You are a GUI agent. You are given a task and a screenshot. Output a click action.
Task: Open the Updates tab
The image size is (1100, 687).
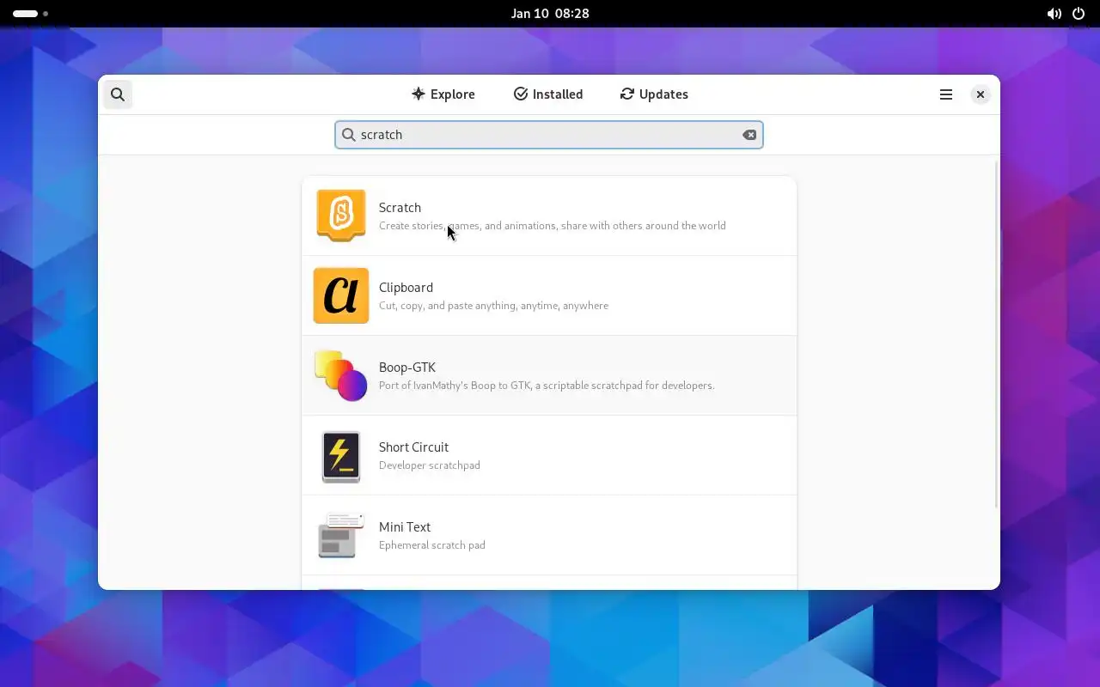click(x=654, y=94)
